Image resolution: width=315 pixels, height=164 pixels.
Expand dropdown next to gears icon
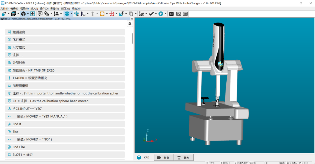51,14
